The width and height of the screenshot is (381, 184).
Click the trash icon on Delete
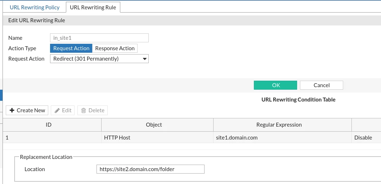(x=83, y=110)
